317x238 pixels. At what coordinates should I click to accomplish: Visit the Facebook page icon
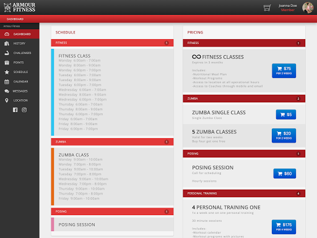click(15, 110)
